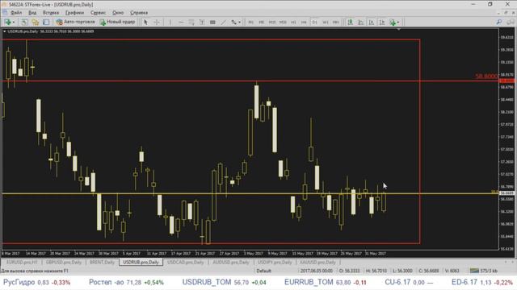Switch to M1 timeframe

click(251, 22)
